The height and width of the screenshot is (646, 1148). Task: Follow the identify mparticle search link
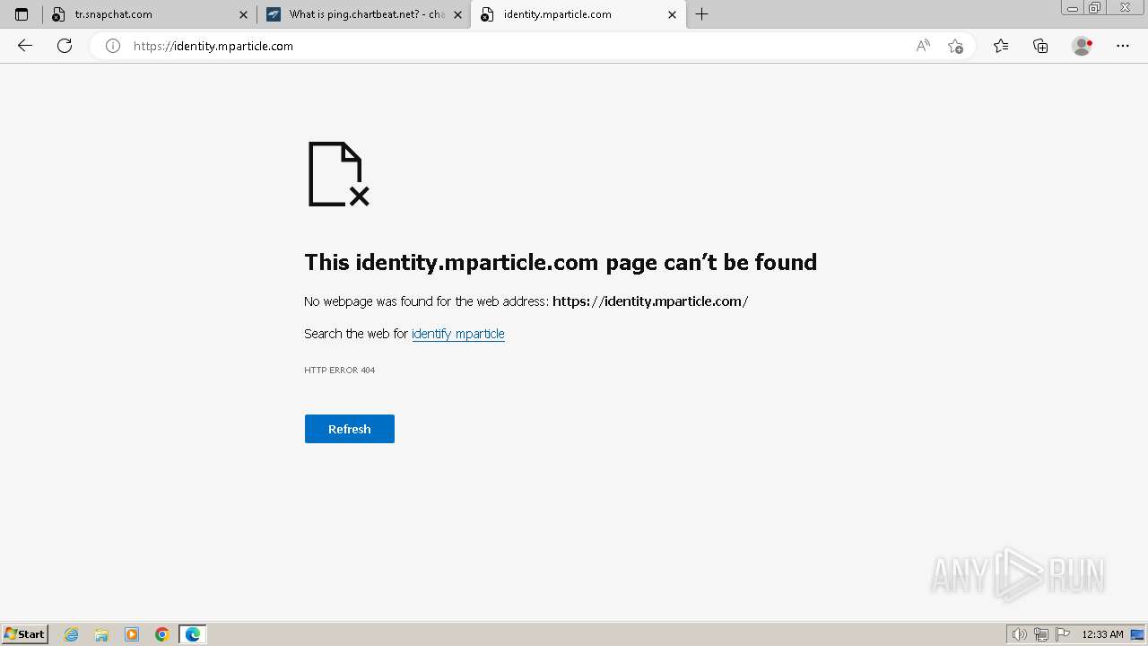pyautogui.click(x=458, y=334)
